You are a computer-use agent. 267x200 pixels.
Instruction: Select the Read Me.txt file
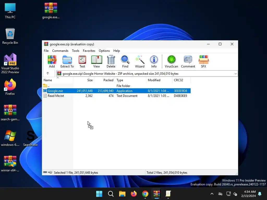tap(117, 96)
